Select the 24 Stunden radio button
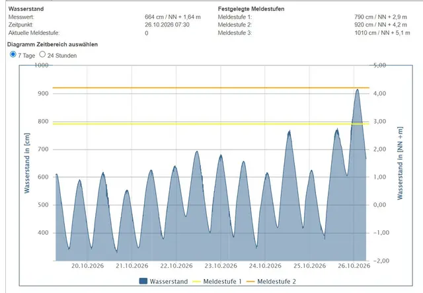This screenshot has width=423, height=293. click(x=42, y=54)
